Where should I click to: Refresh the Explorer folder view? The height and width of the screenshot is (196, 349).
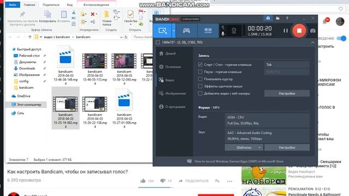click(126, 37)
